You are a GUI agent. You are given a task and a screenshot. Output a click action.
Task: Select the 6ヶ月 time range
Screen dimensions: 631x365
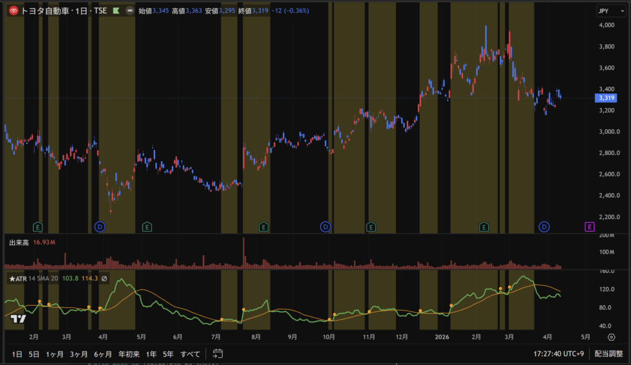103,354
